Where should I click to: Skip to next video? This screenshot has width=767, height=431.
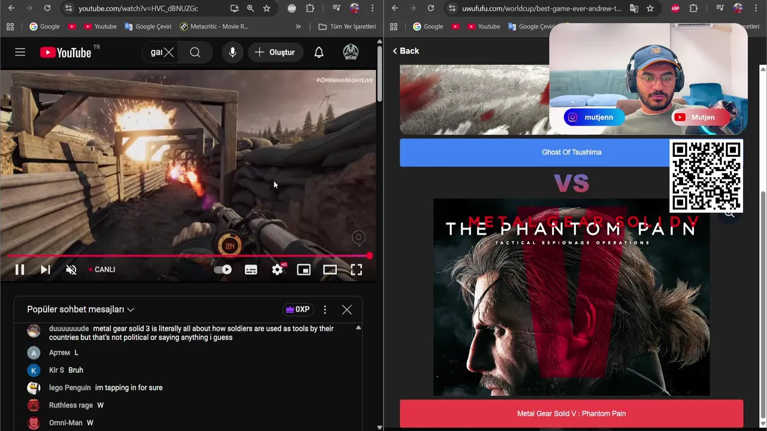(46, 269)
